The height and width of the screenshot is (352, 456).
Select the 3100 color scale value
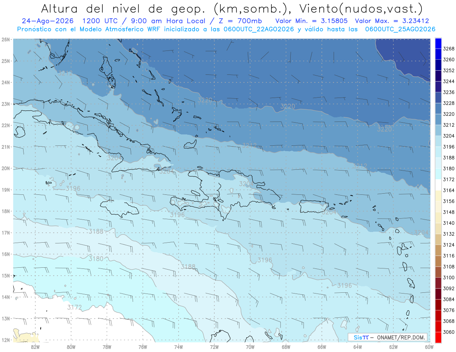click(449, 278)
